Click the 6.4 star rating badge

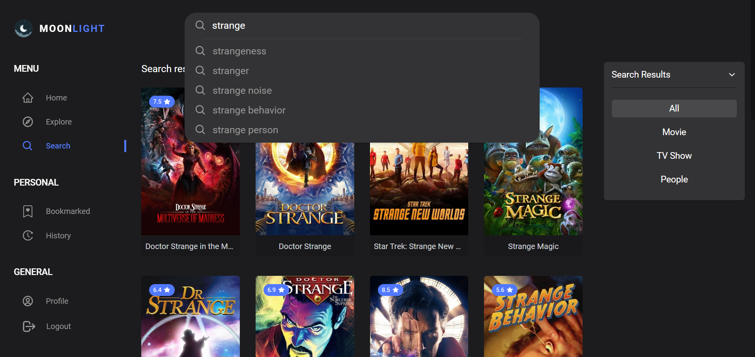coord(162,290)
